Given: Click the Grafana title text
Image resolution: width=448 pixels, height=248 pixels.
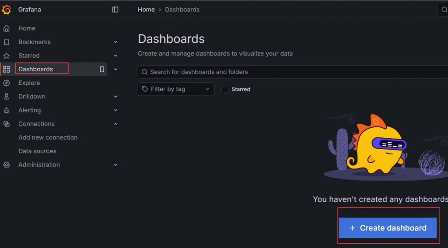Looking at the screenshot, I should point(29,10).
